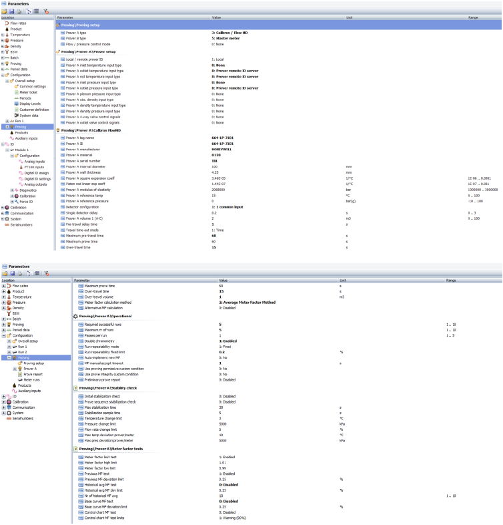Expand Run 2 node in bottom window tree
The image size is (503, 525).
click(x=9, y=352)
